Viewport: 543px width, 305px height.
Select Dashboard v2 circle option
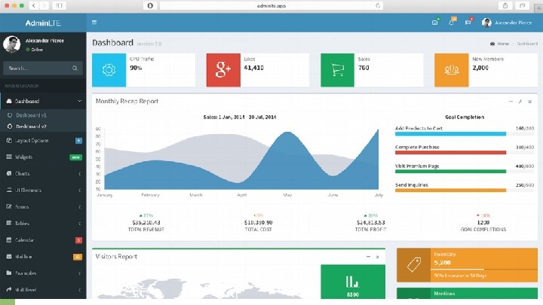(x=10, y=127)
